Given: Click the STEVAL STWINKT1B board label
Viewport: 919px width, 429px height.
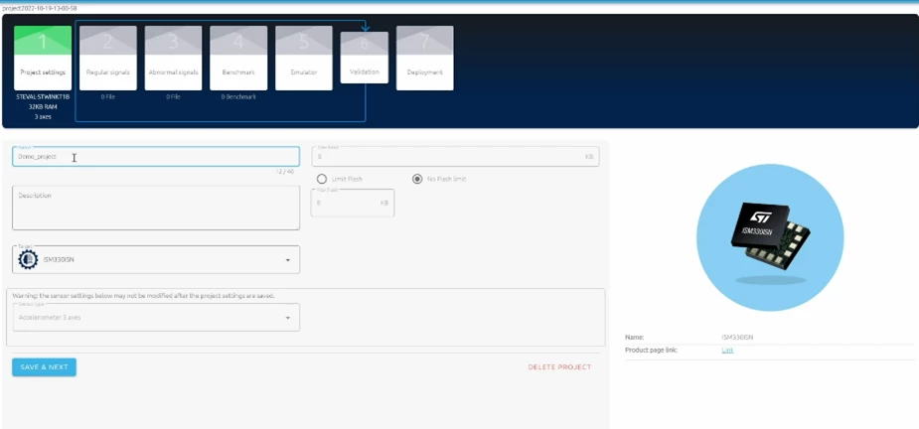Looking at the screenshot, I should coord(43,96).
